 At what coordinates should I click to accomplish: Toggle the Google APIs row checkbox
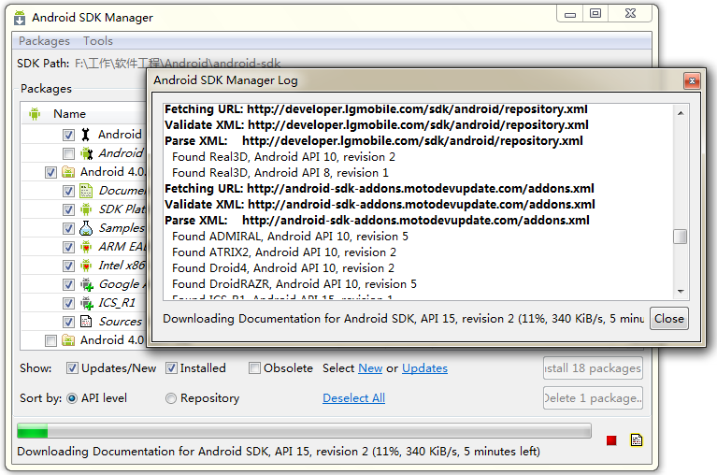pos(68,285)
